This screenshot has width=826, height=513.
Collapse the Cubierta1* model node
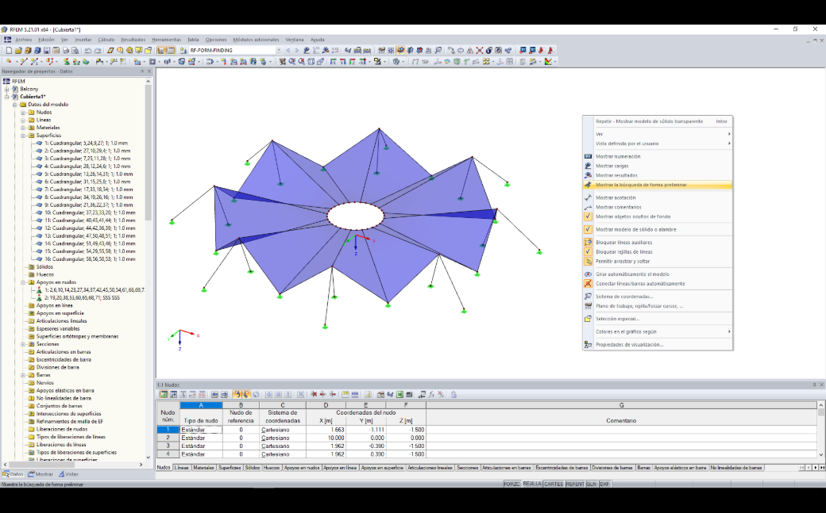7,97
